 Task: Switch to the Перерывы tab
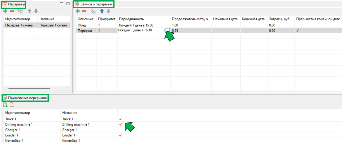14,4
